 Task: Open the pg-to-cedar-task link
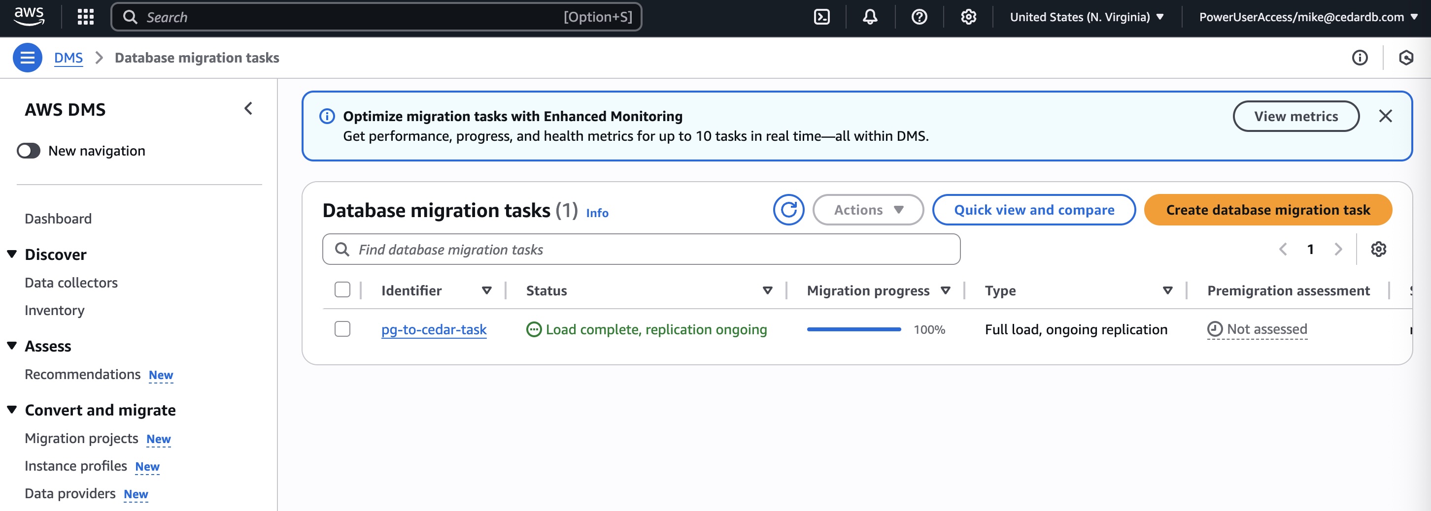(433, 329)
